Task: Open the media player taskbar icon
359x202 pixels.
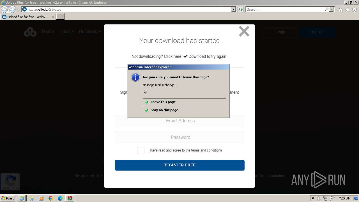Action: point(41,198)
